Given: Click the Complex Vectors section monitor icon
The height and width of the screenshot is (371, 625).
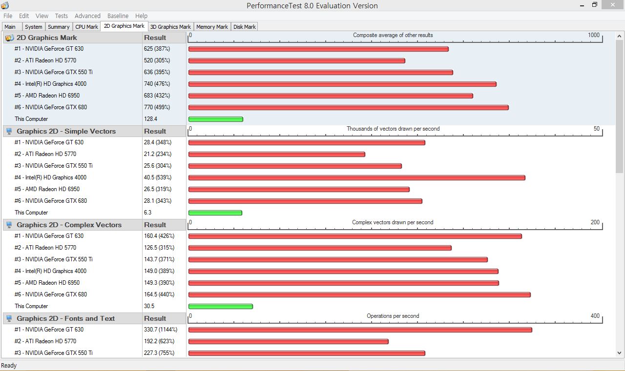Looking at the screenshot, I should point(9,225).
